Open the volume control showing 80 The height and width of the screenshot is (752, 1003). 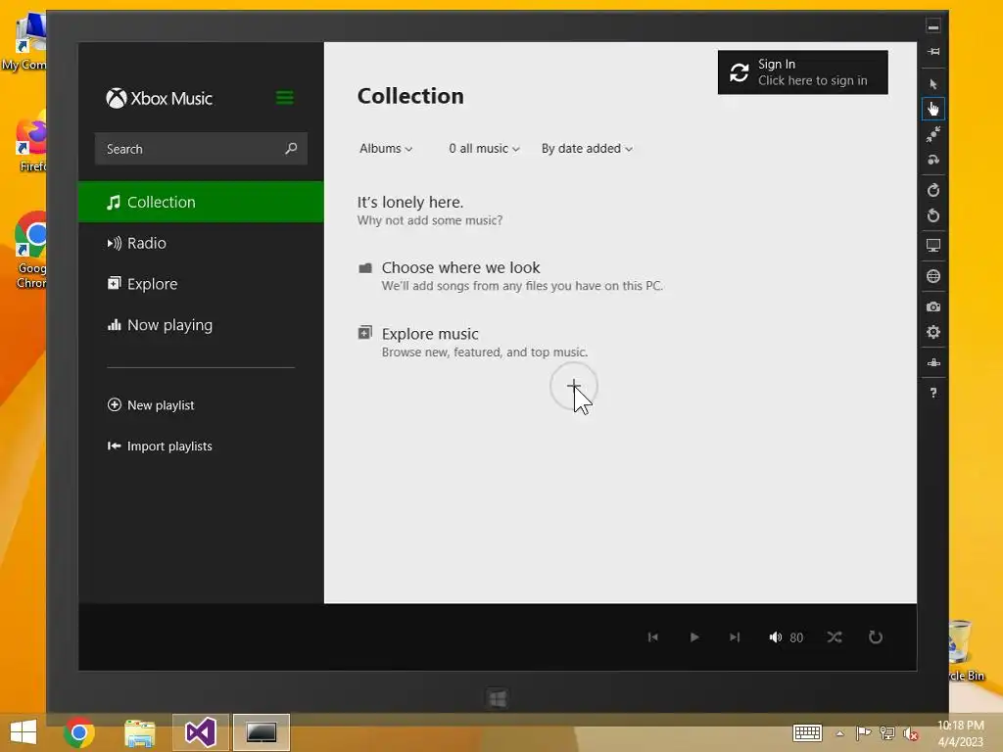point(787,636)
